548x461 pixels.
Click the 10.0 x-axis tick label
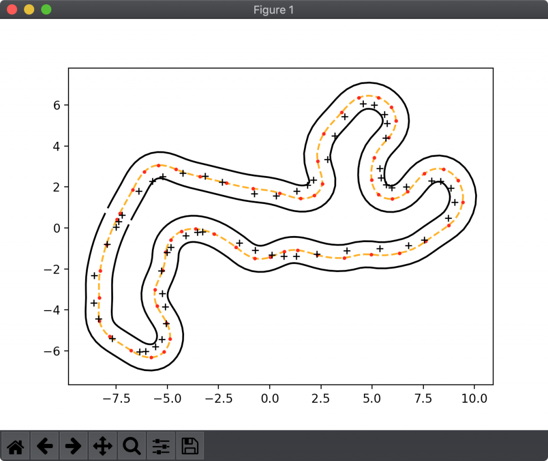click(x=474, y=398)
